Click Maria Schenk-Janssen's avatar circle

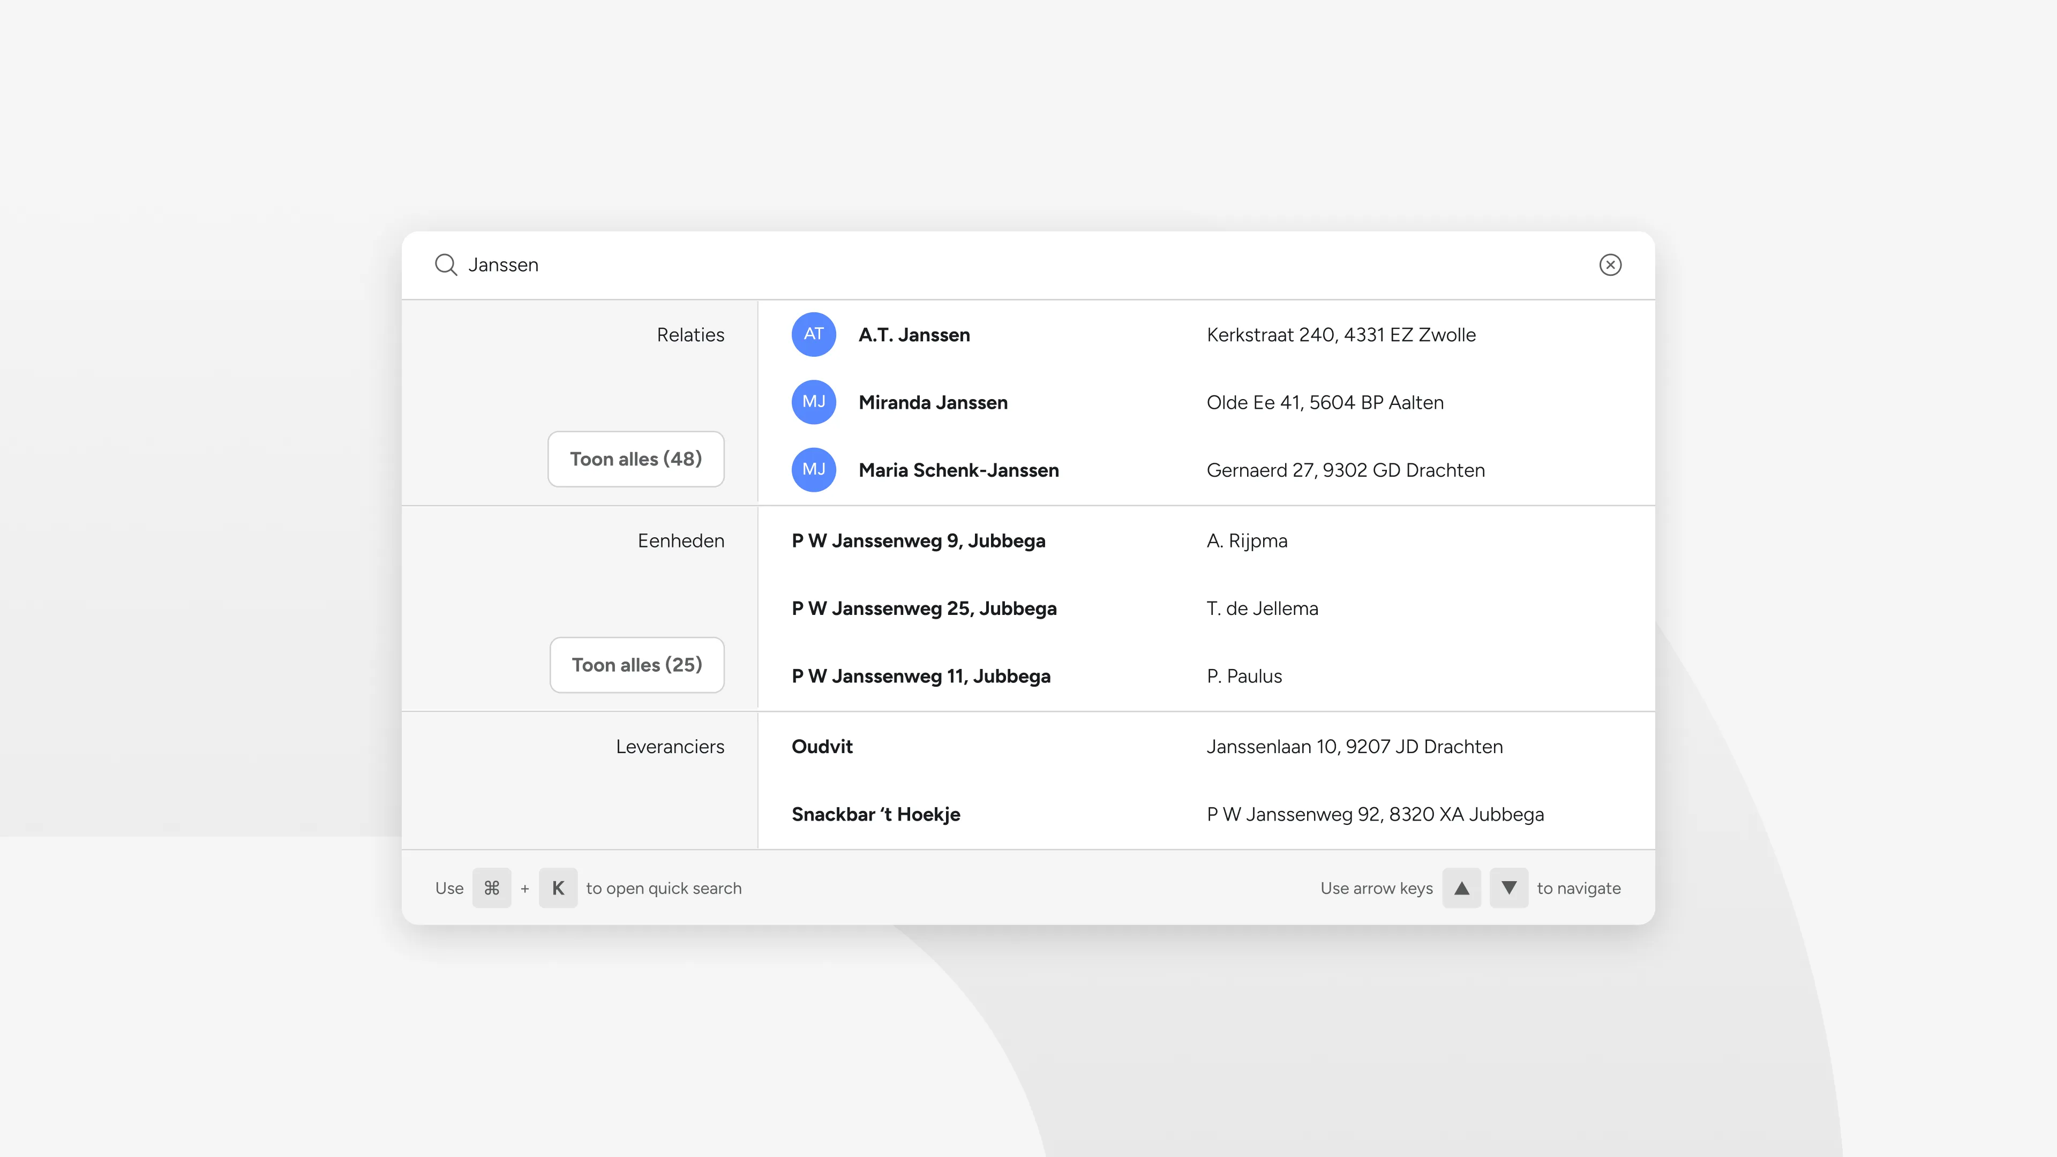(813, 470)
